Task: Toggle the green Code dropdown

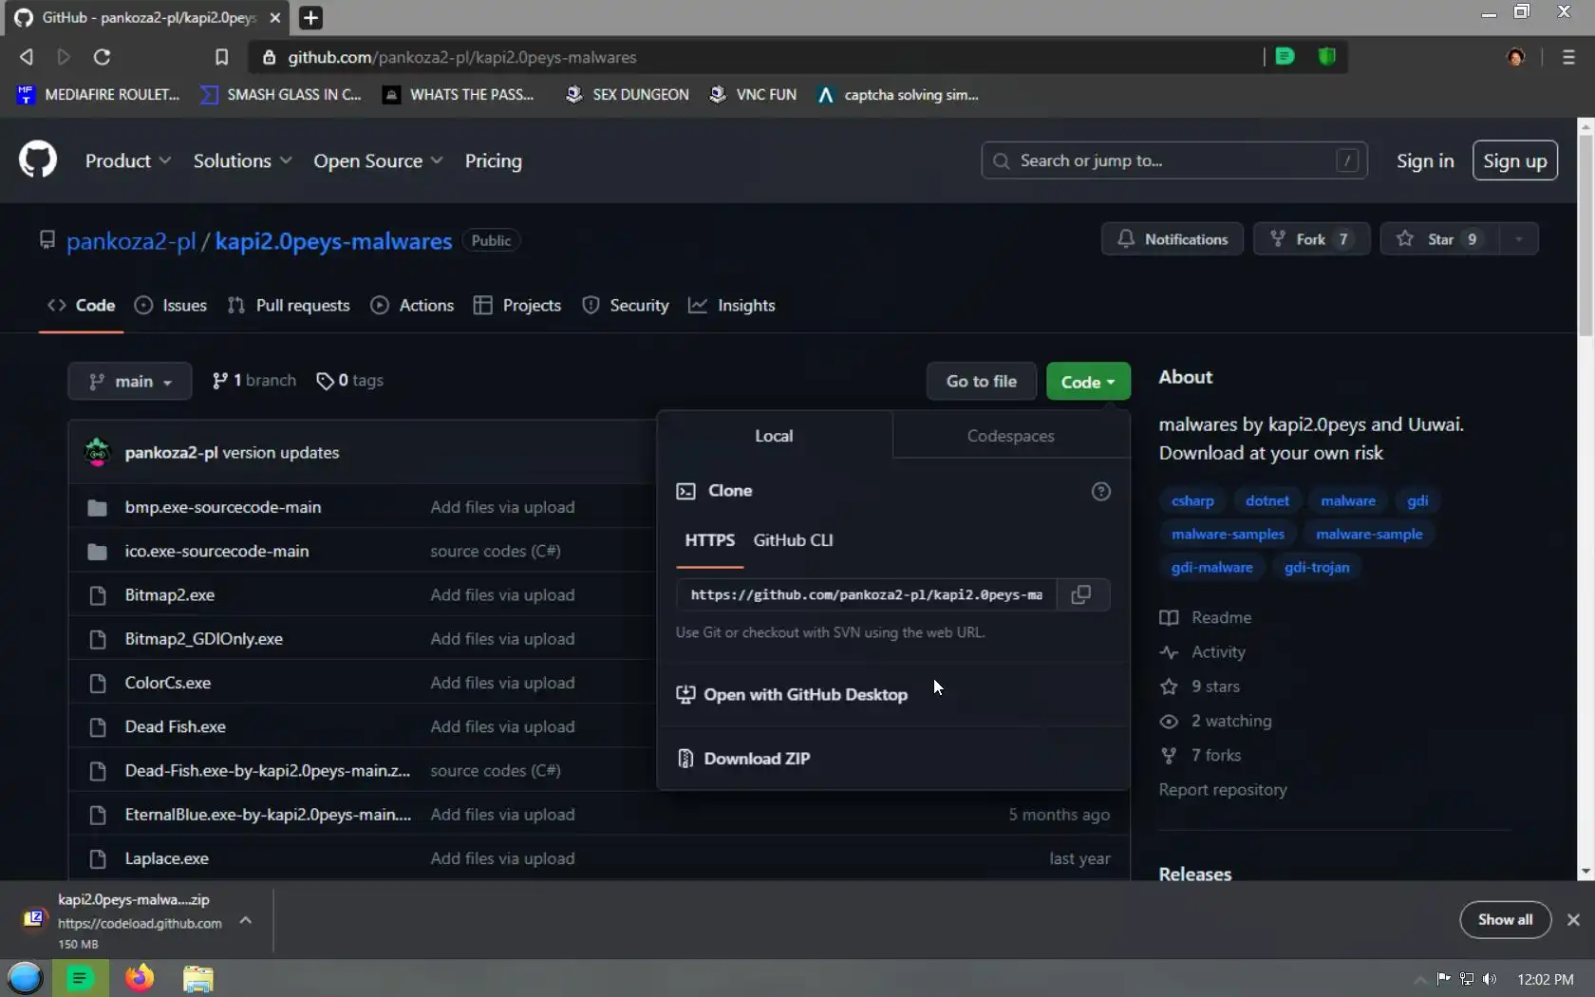Action: pos(1088,382)
